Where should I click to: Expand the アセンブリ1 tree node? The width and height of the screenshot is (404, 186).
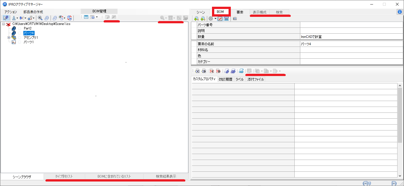[9, 38]
